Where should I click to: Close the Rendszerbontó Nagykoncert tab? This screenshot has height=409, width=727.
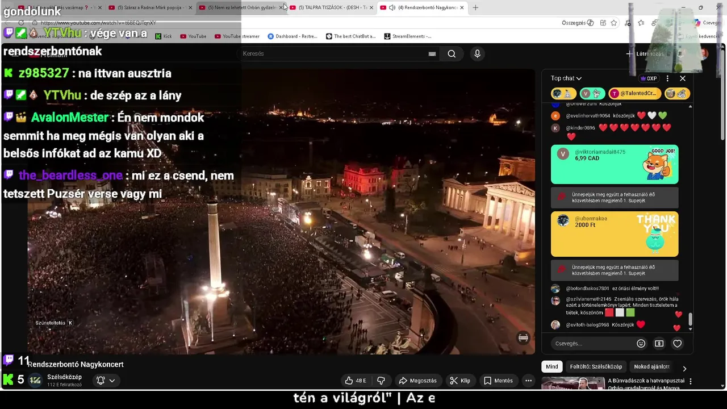coord(462,7)
